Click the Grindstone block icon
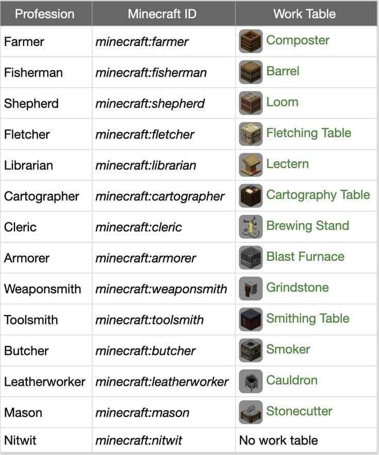Image resolution: width=379 pixels, height=455 pixels. click(251, 289)
